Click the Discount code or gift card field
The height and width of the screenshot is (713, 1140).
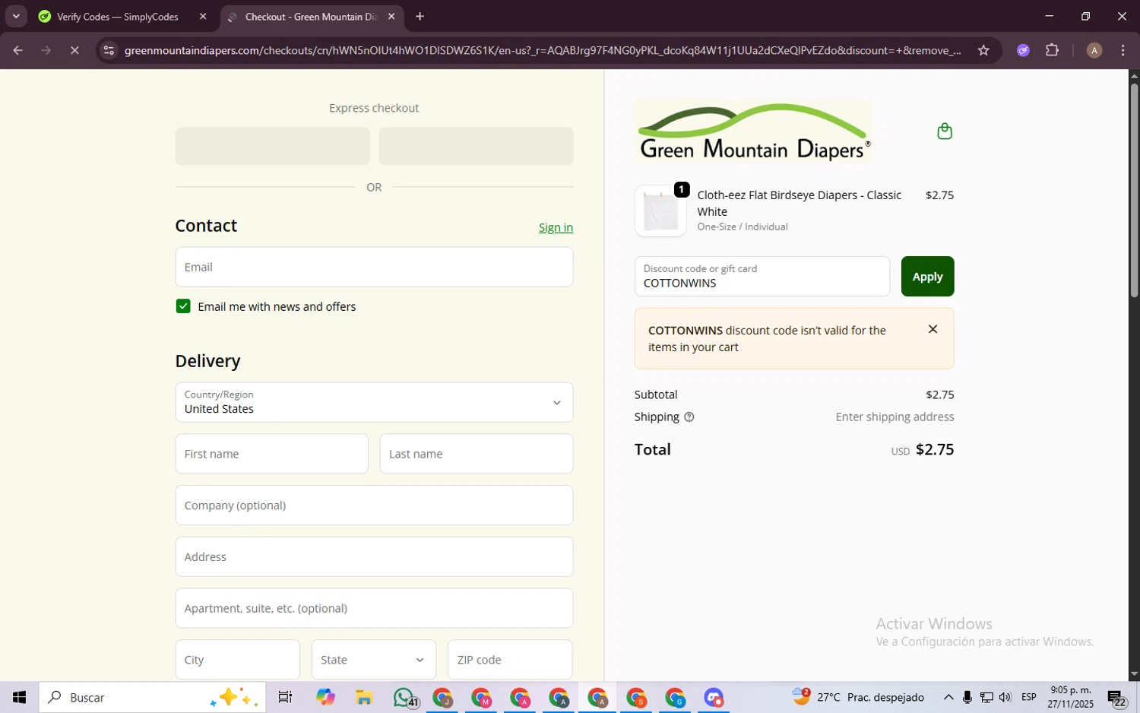pyautogui.click(x=762, y=277)
